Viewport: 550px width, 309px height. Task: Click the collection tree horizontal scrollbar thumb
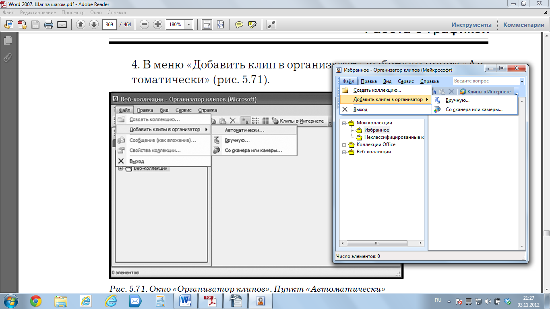(x=376, y=243)
